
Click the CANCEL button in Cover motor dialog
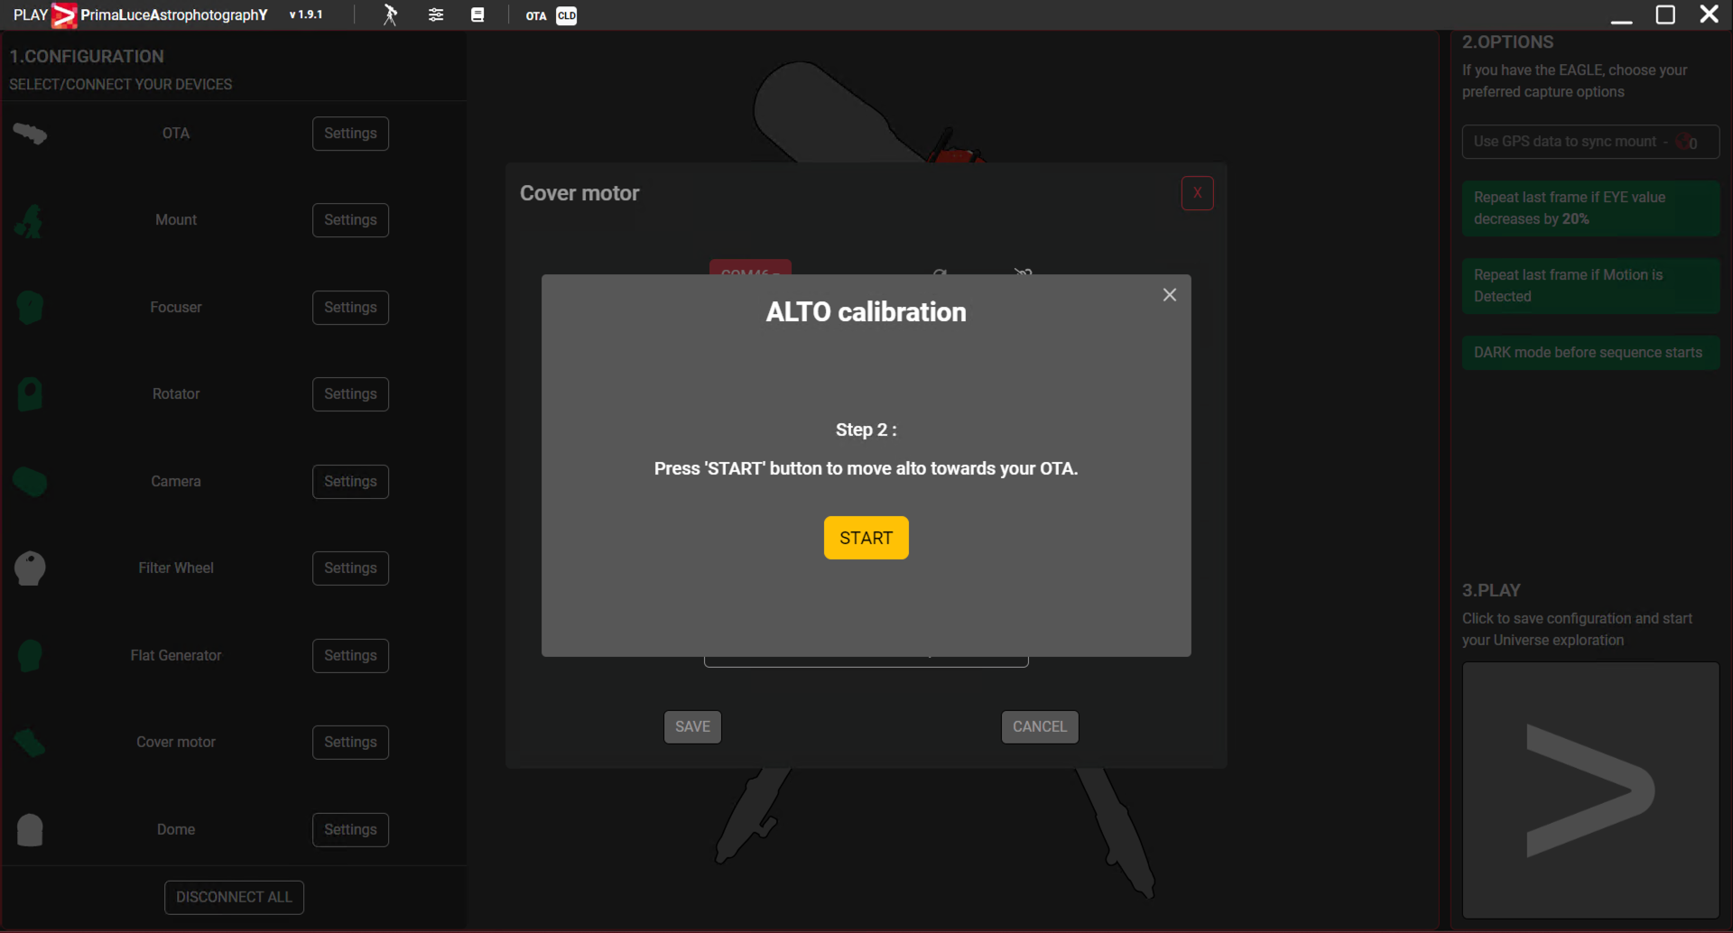(x=1039, y=726)
